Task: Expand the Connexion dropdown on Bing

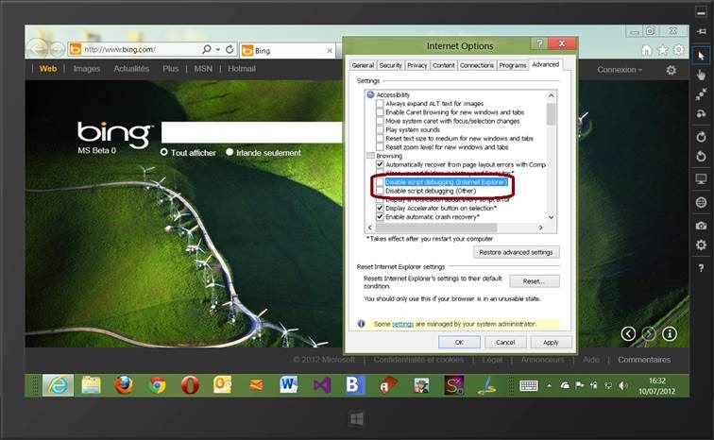Action: pyautogui.click(x=620, y=69)
